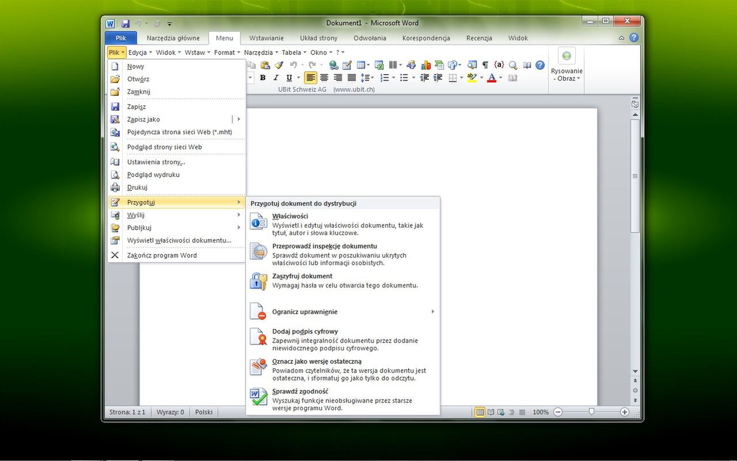This screenshot has width=737, height=461.
Task: Select the Zapiszfruj dokument encryption icon
Action: coord(258,281)
